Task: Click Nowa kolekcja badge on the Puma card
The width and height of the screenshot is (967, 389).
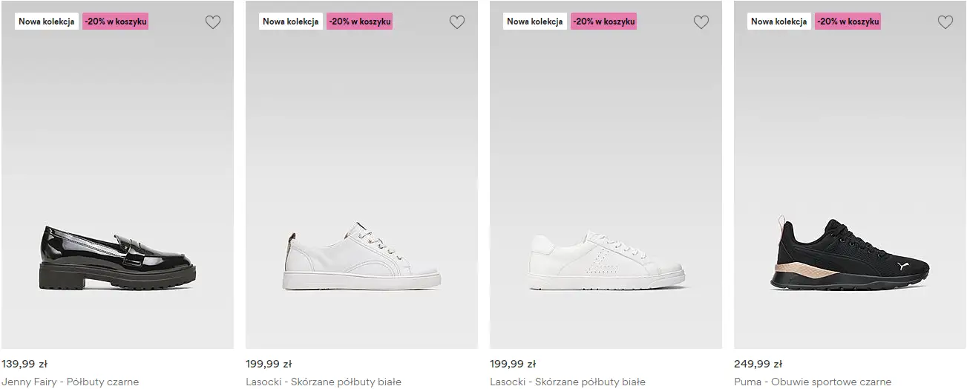Action: click(x=779, y=22)
